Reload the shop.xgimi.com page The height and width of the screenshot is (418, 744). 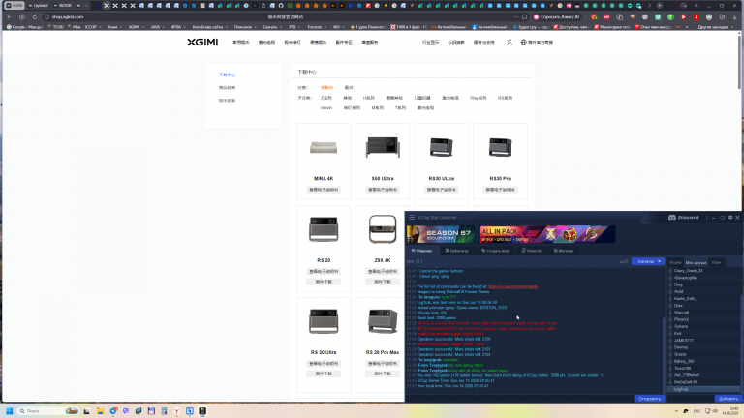coord(35,17)
